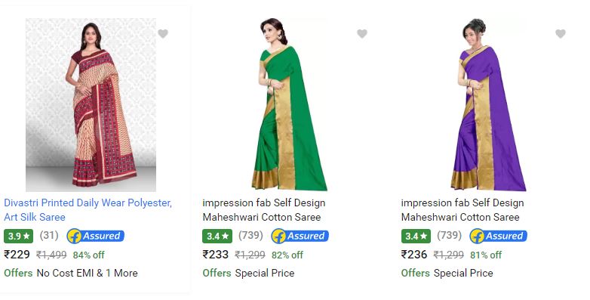The height and width of the screenshot is (300, 590).
Task: Click the 3.9 star rating badge
Action: [18, 237]
